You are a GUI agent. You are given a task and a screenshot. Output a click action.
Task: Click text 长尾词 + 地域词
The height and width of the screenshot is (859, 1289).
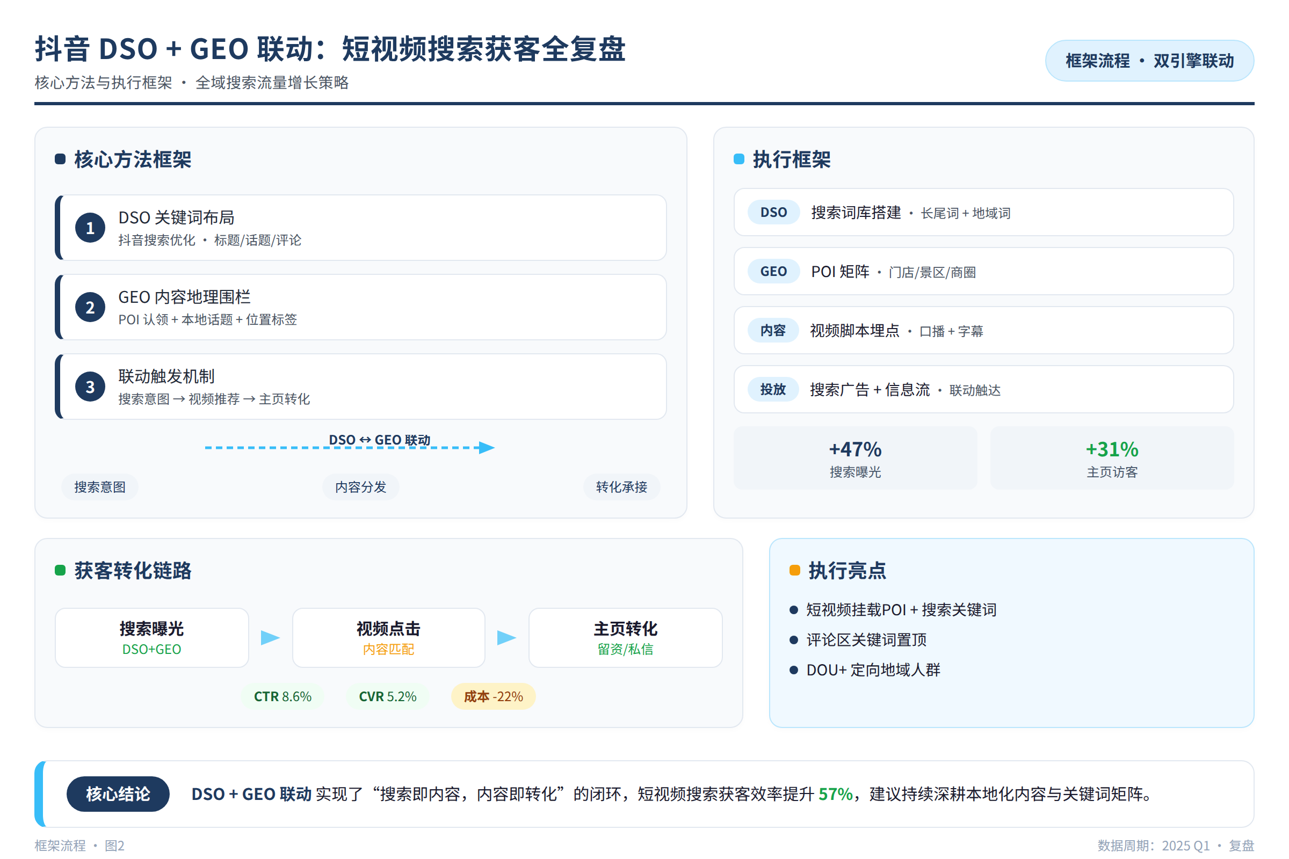966,213
